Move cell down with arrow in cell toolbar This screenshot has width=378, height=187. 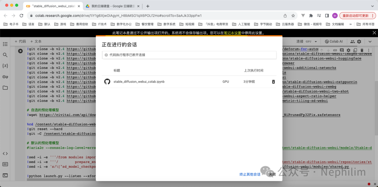[328, 50]
